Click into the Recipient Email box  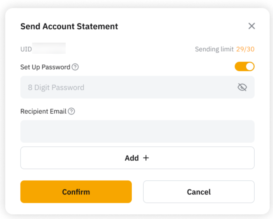137,131
